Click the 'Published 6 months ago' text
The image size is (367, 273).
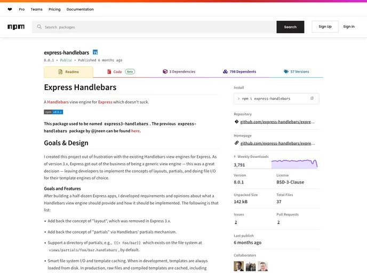pyautogui.click(x=100, y=60)
